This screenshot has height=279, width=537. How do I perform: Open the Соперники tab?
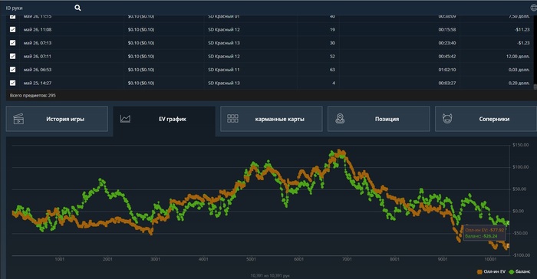point(486,119)
